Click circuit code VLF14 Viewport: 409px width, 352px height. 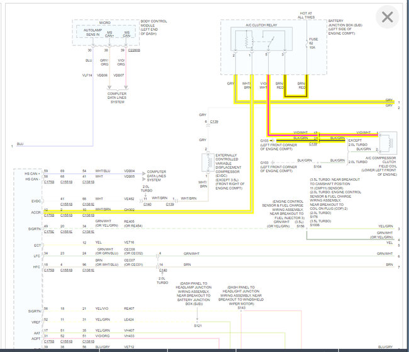[x=87, y=75]
